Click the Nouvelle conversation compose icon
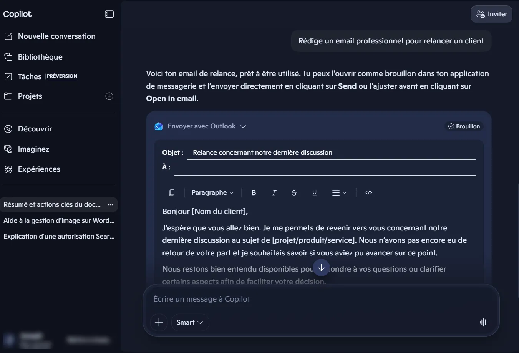This screenshot has width=519, height=353. [x=8, y=36]
